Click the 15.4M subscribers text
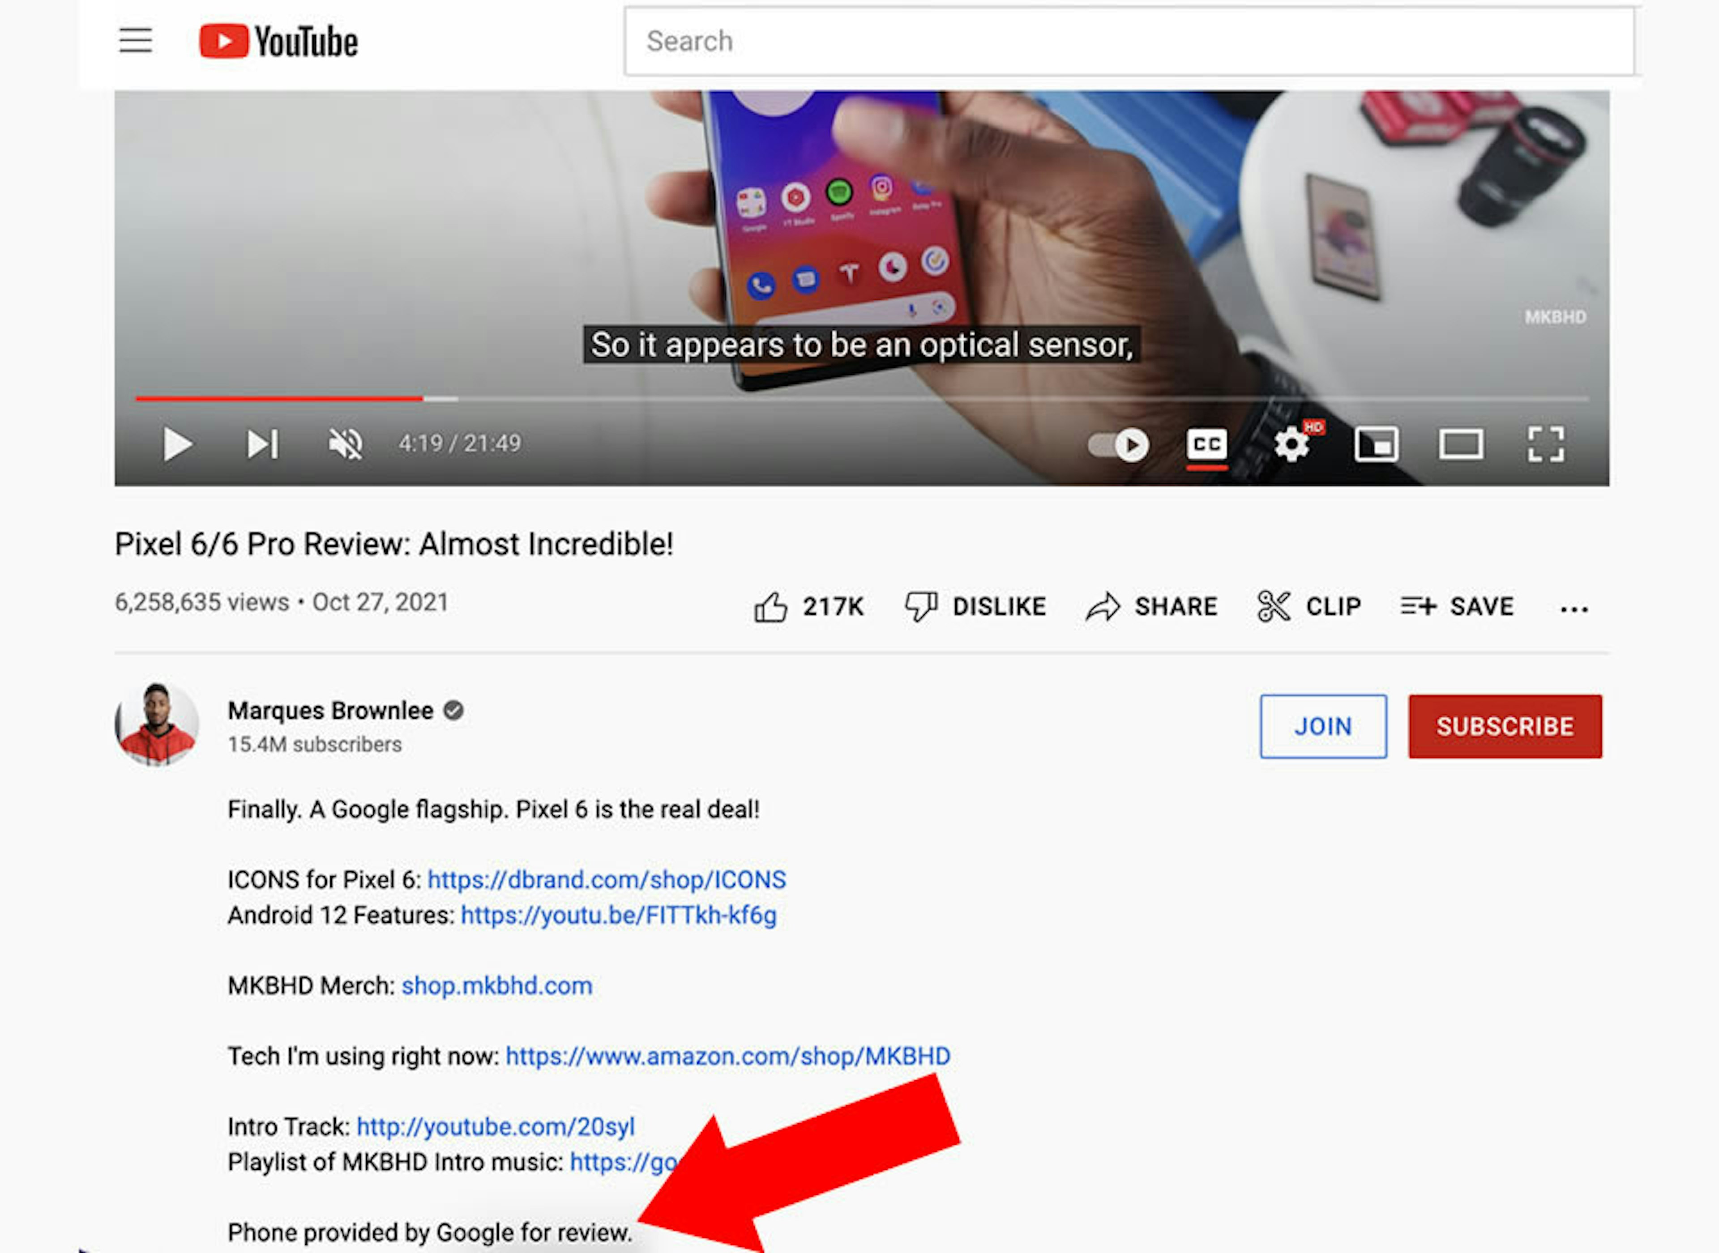1719x1253 pixels. pyautogui.click(x=315, y=745)
